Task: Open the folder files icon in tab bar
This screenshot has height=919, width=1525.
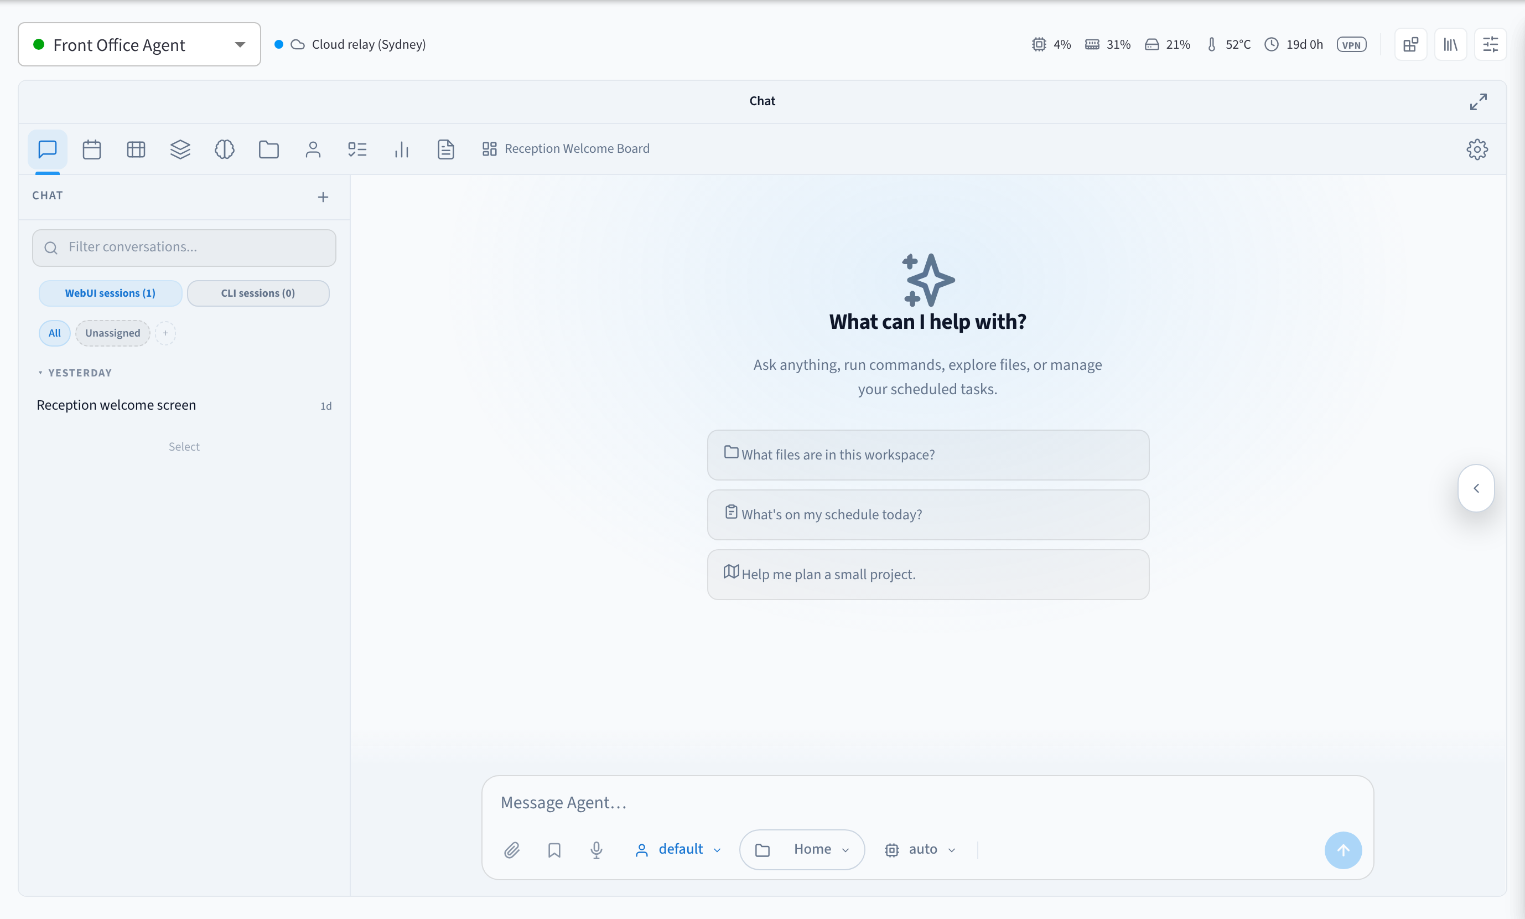Action: coord(268,149)
